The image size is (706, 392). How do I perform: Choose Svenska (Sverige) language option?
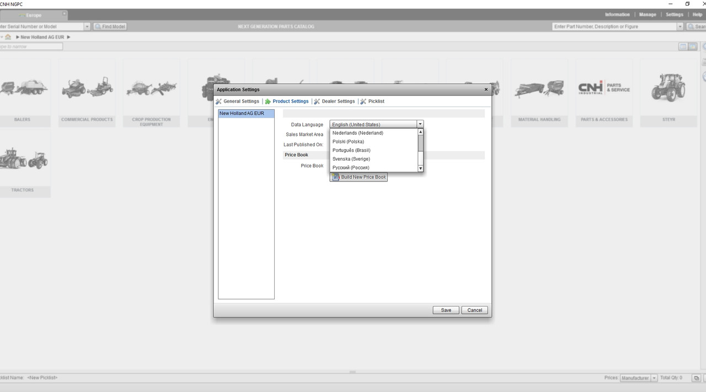373,159
